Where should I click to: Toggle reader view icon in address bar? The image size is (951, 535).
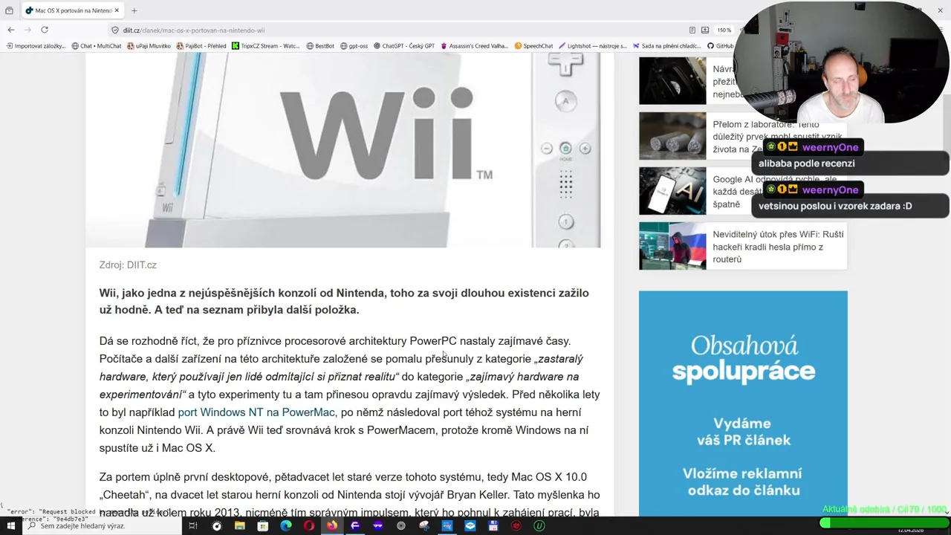coord(692,30)
